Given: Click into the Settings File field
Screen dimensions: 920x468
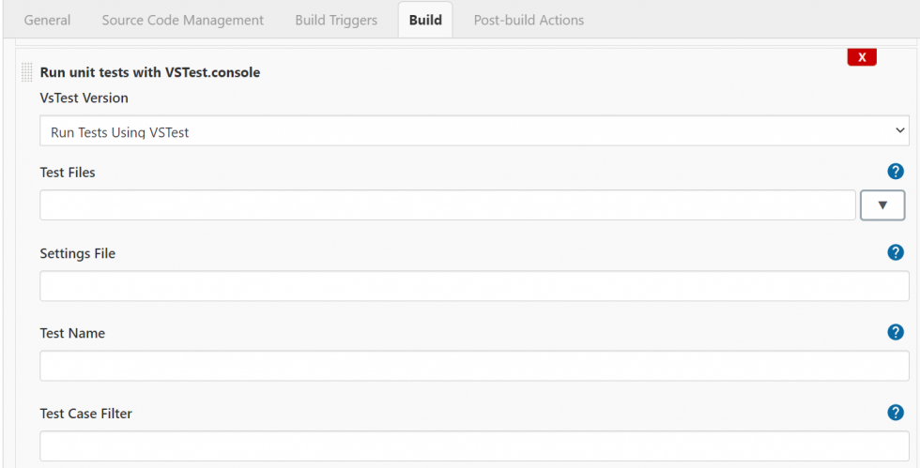Looking at the screenshot, I should click(x=474, y=286).
